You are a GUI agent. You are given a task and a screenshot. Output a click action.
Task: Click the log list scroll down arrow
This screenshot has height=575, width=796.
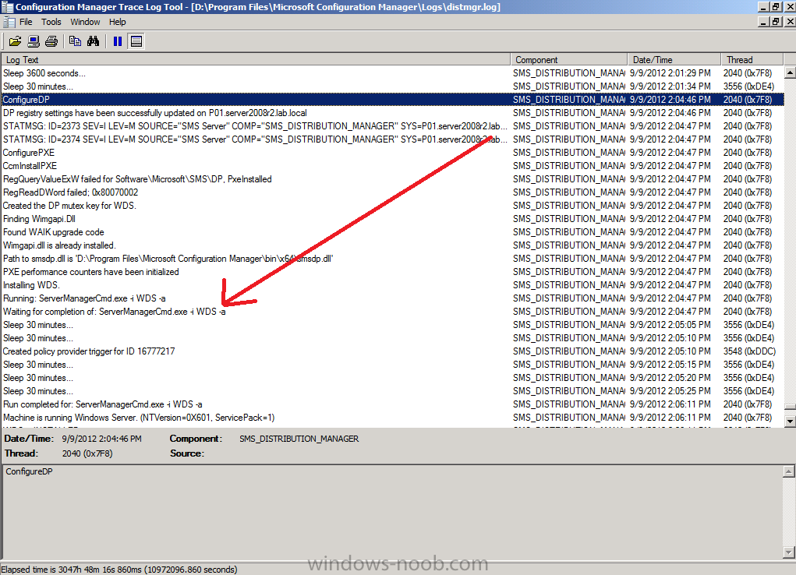pos(790,421)
